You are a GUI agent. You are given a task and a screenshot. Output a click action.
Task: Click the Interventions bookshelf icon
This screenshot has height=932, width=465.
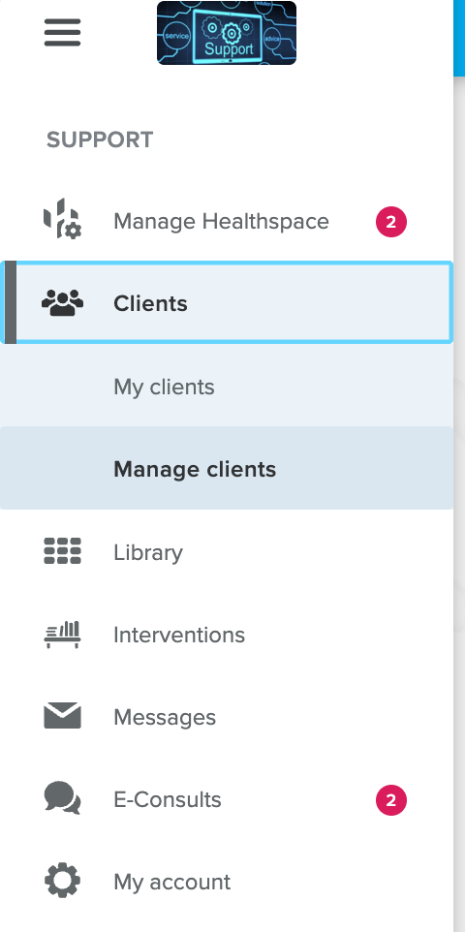tap(62, 635)
